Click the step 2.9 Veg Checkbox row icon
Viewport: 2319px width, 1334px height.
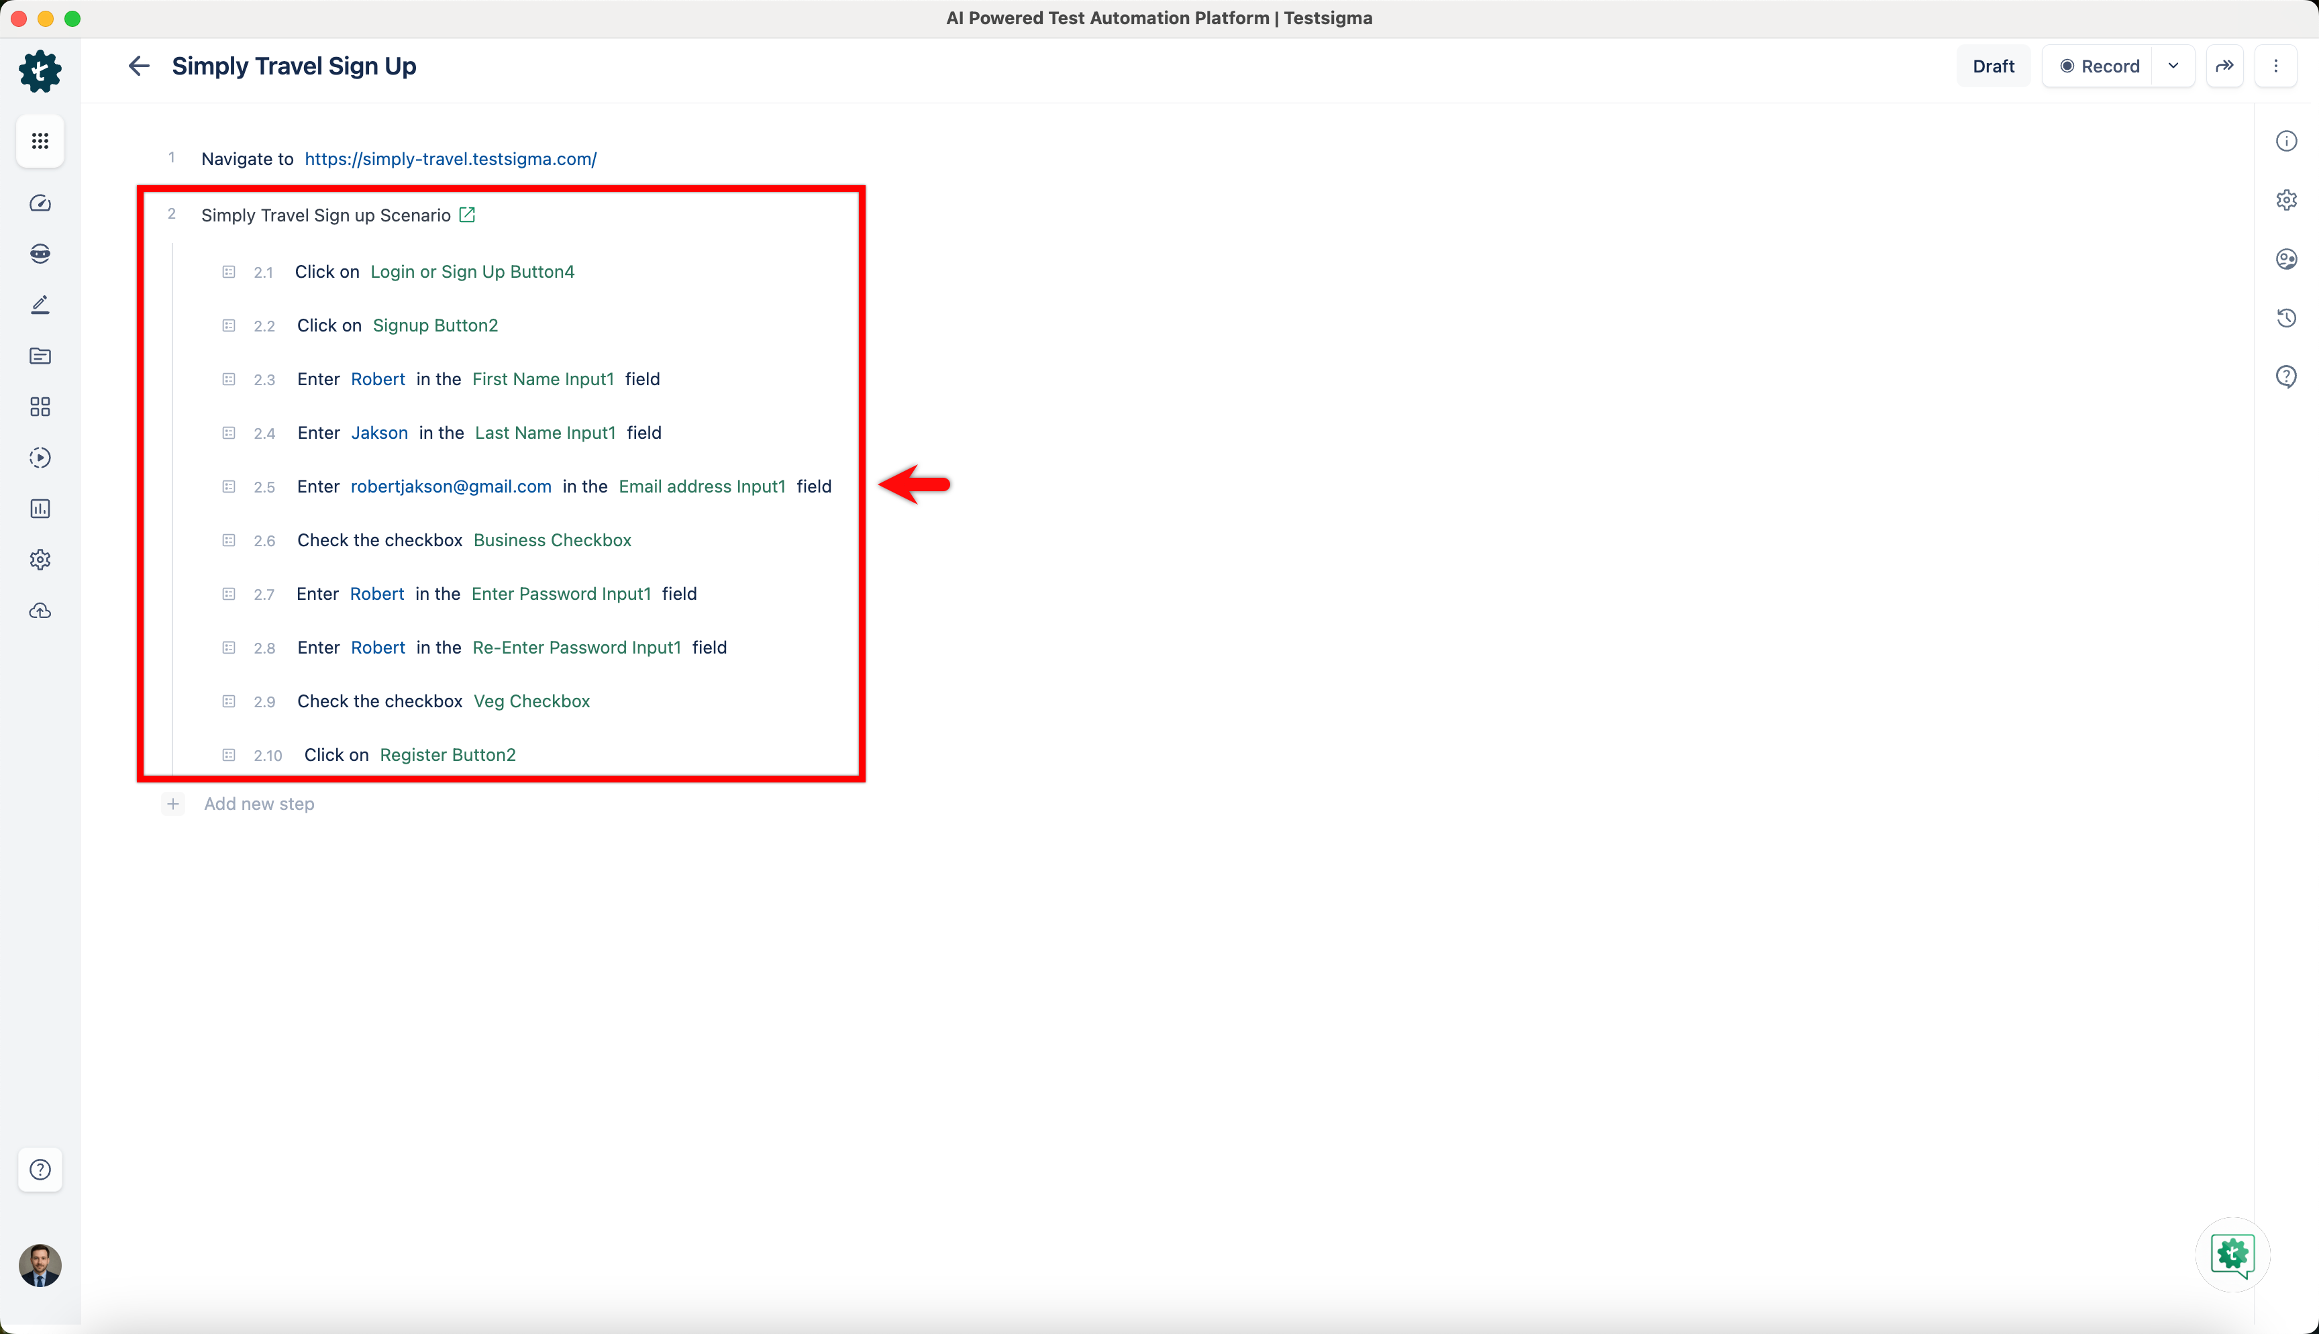pos(229,701)
